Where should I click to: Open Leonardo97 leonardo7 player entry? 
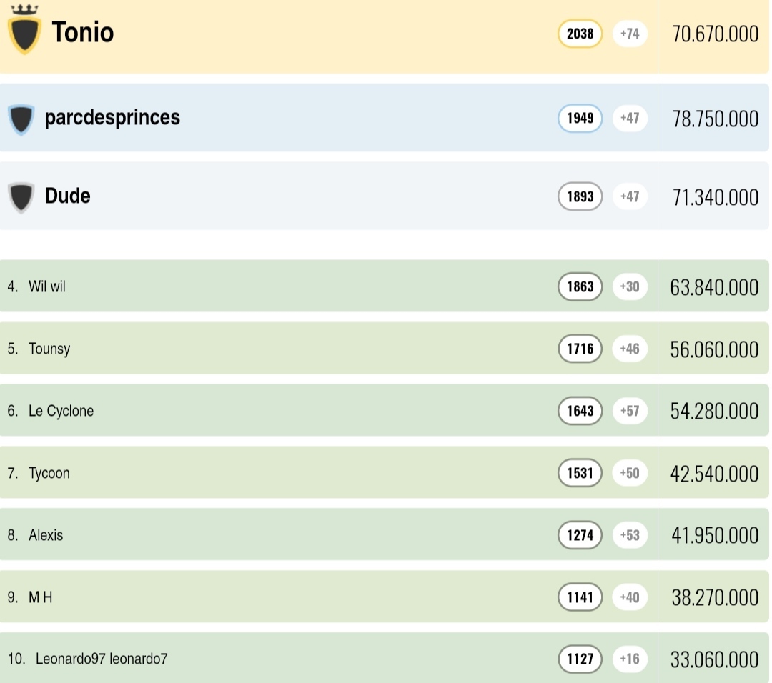tap(102, 659)
